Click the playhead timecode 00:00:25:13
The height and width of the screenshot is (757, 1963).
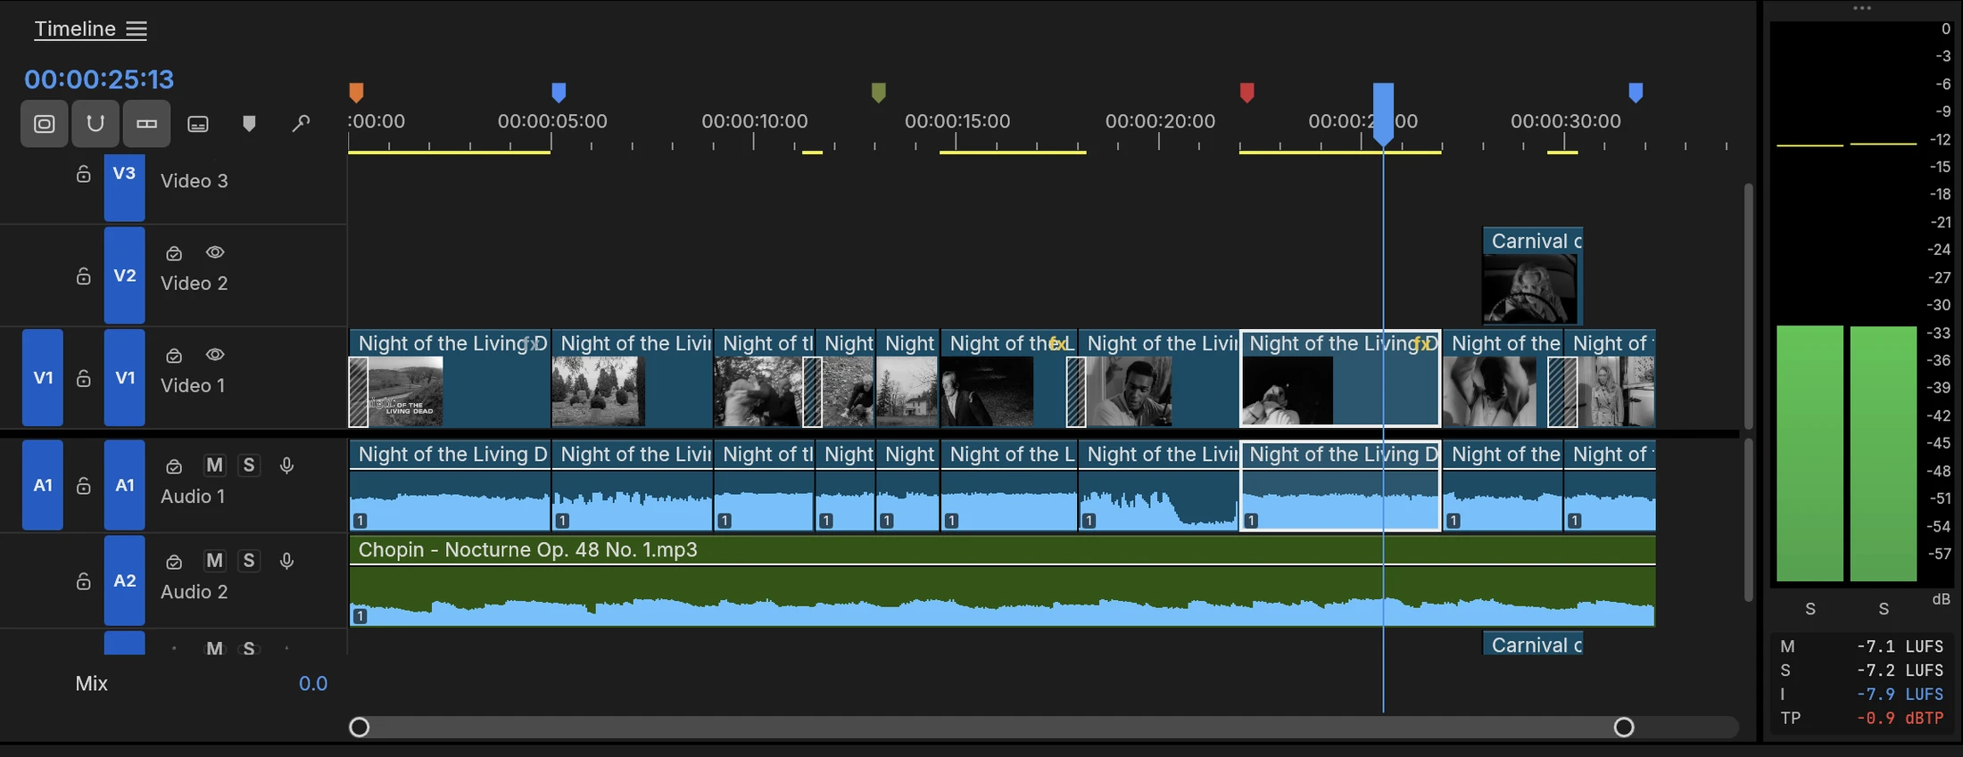pyautogui.click(x=99, y=79)
